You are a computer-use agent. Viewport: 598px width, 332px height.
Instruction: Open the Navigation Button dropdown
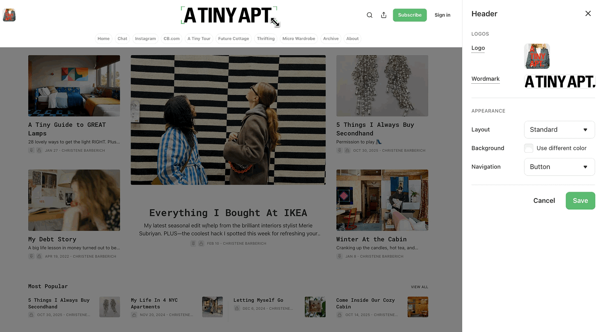[559, 167]
